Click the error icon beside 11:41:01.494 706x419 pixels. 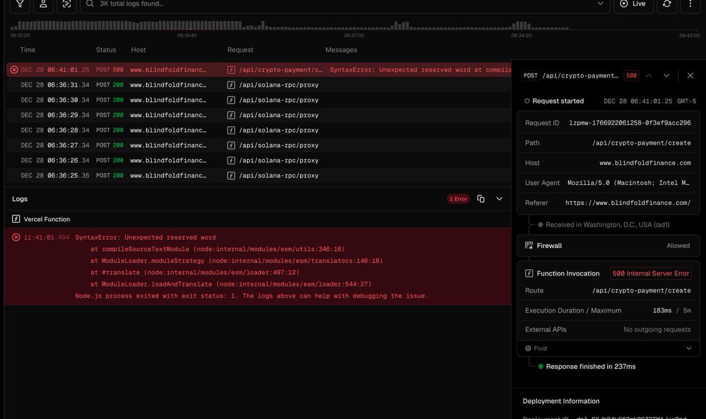click(16, 237)
